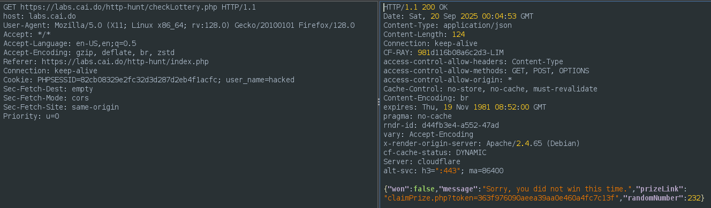Click the Cache-Control no-store header line
Screen dimensions: 711x208
point(490,89)
